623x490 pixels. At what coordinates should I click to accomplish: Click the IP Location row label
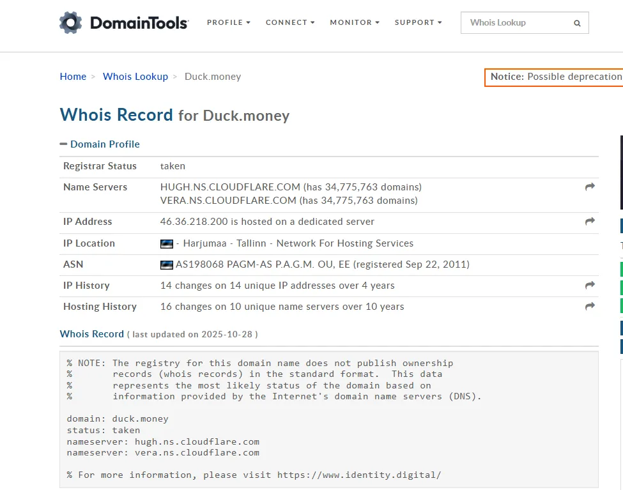(x=89, y=243)
